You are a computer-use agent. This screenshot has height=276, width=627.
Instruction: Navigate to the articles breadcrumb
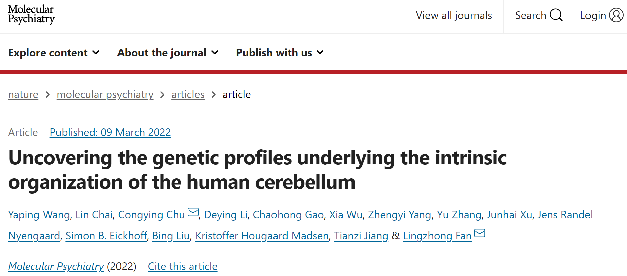[x=188, y=95]
